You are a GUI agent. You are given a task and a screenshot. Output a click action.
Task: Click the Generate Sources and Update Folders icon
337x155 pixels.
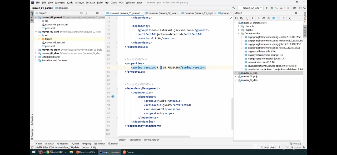click(241, 18)
